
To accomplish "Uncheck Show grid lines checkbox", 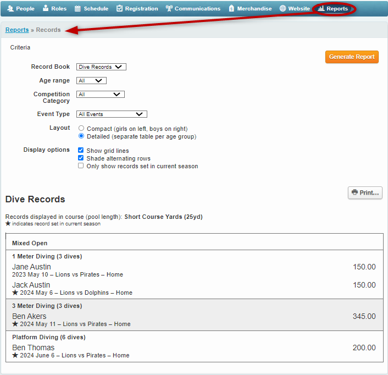I will tap(81, 151).
